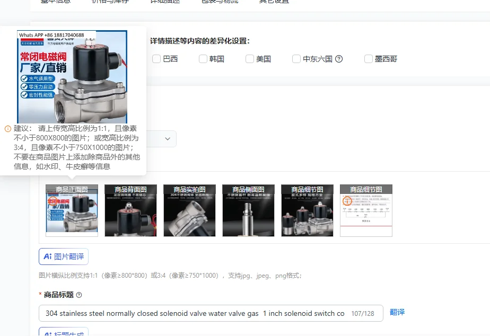Click the info icon before 建议 tip
Viewport: 490px width, 336px height.
[x=8, y=129]
